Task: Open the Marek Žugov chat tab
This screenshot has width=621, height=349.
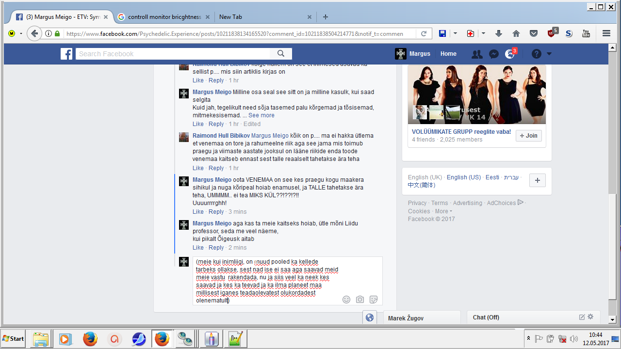Action: [422, 318]
